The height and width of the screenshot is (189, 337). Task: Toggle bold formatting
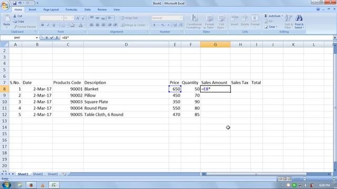[x=43, y=25]
